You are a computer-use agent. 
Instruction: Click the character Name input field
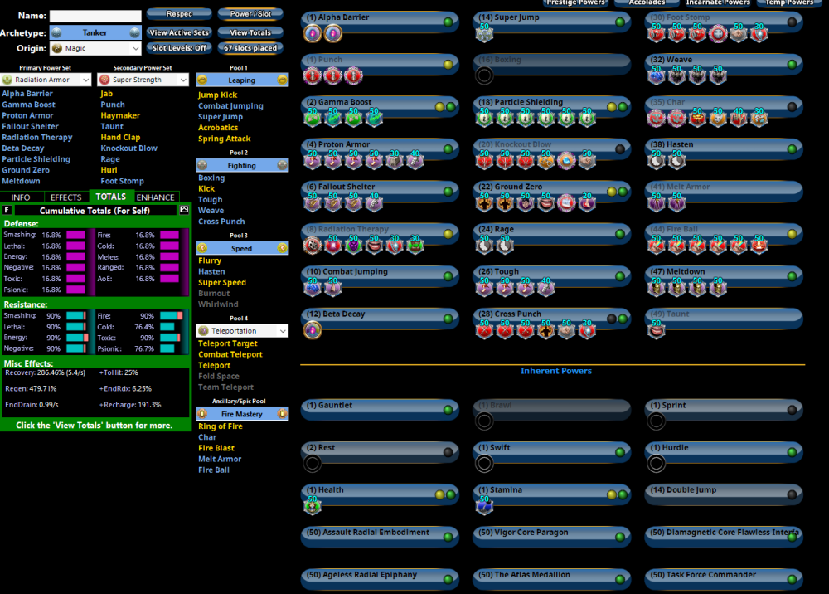pos(95,16)
